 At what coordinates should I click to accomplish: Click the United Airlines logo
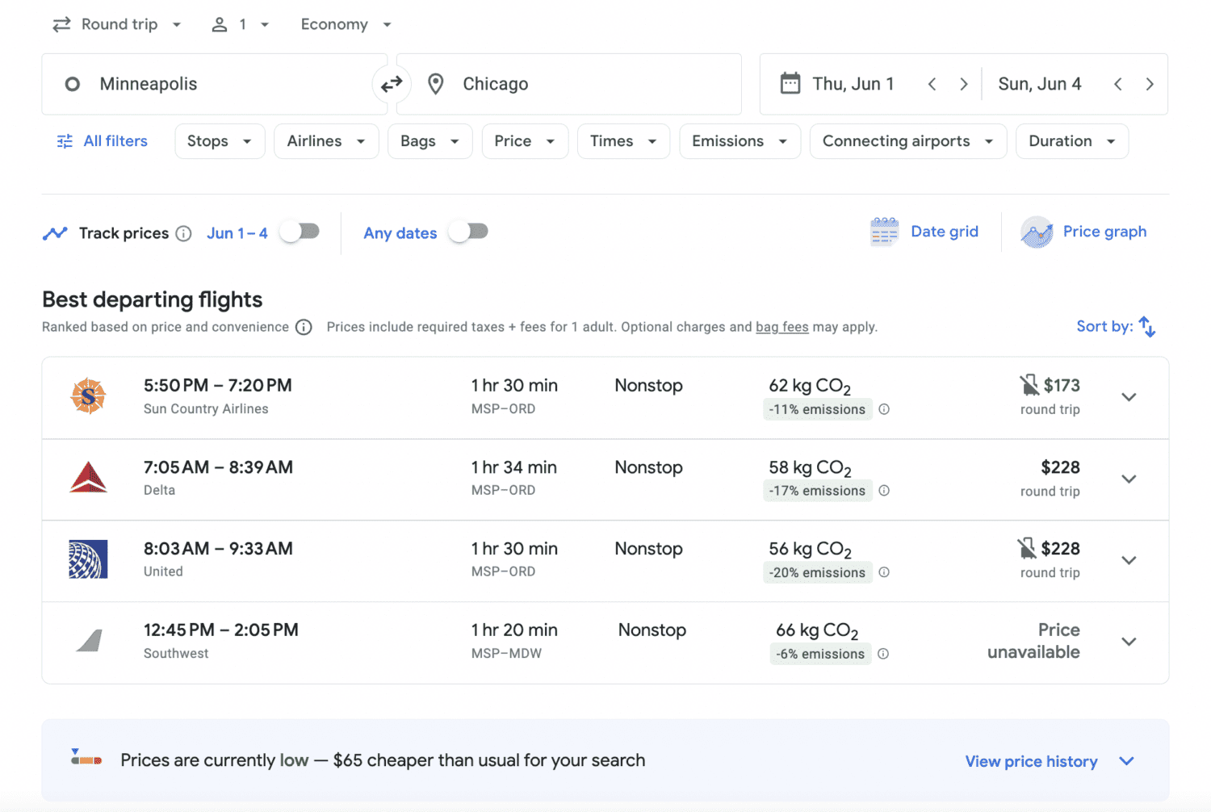coord(88,559)
